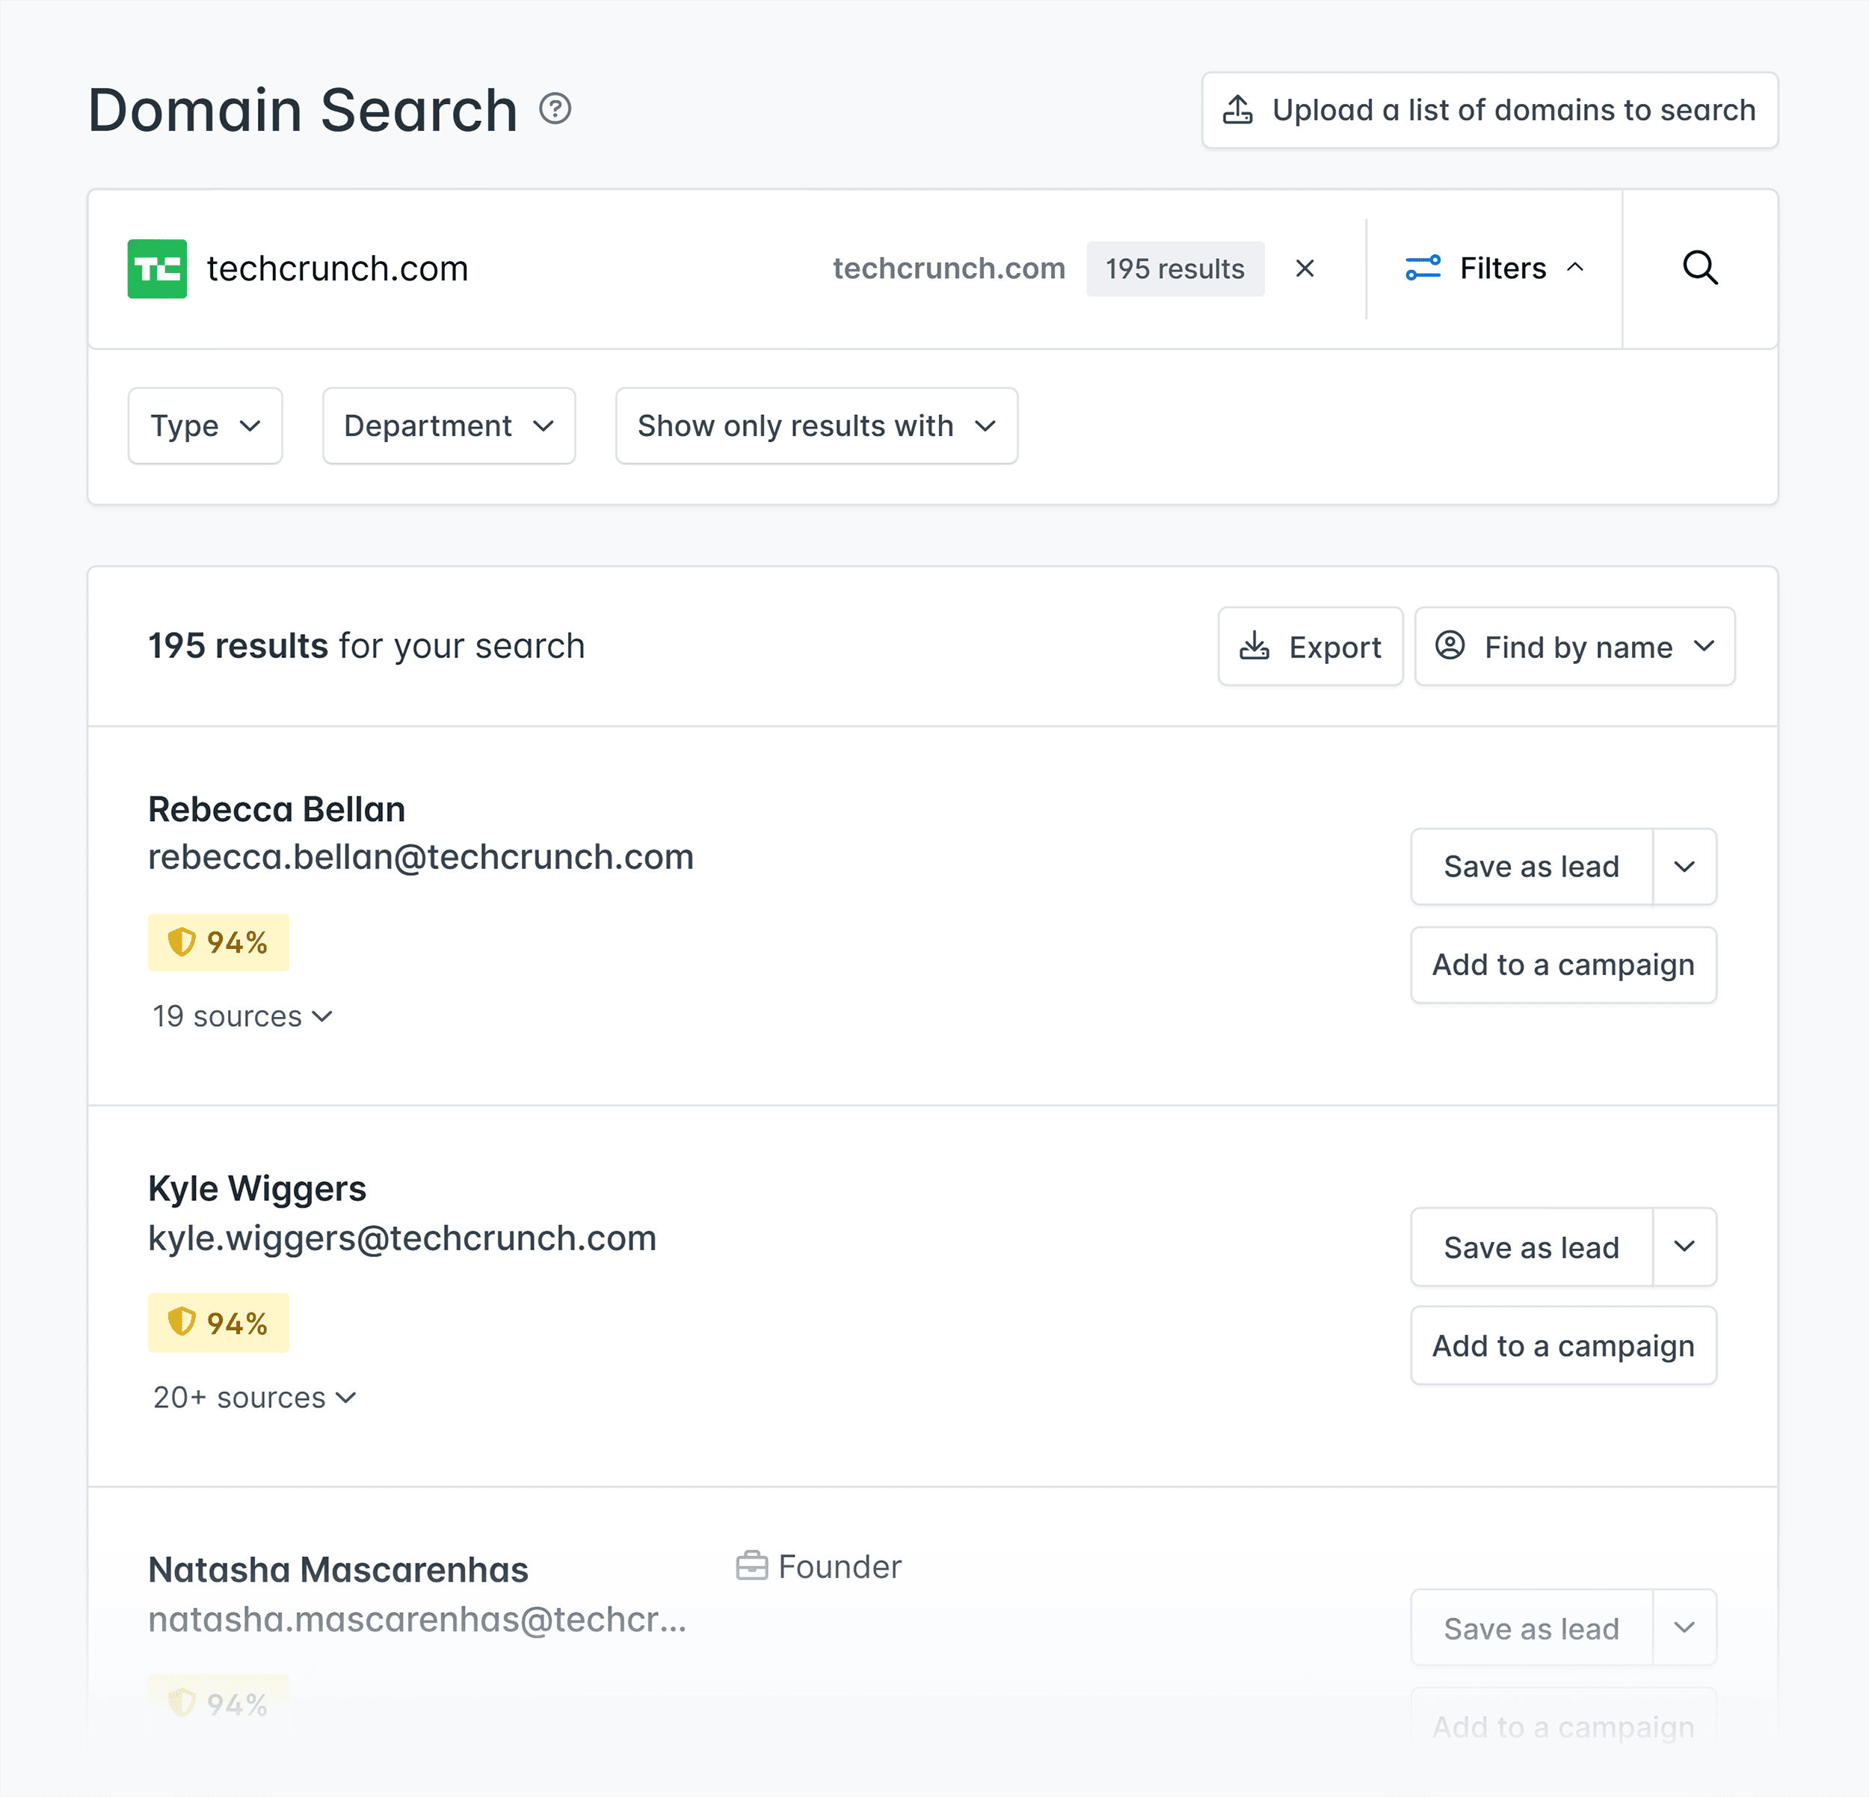
Task: Open the Department dropdown
Action: [x=448, y=426]
